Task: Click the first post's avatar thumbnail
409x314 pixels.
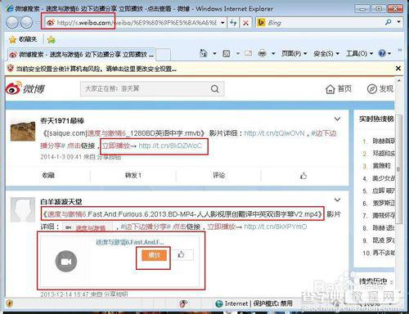Action: (23, 131)
